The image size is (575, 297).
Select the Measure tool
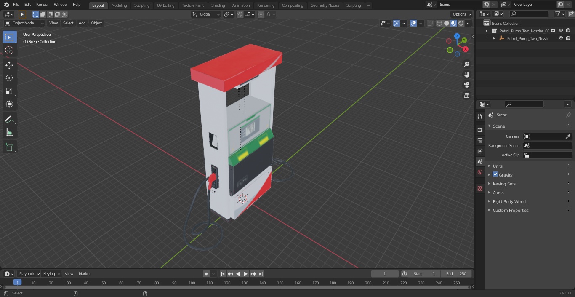coord(9,132)
